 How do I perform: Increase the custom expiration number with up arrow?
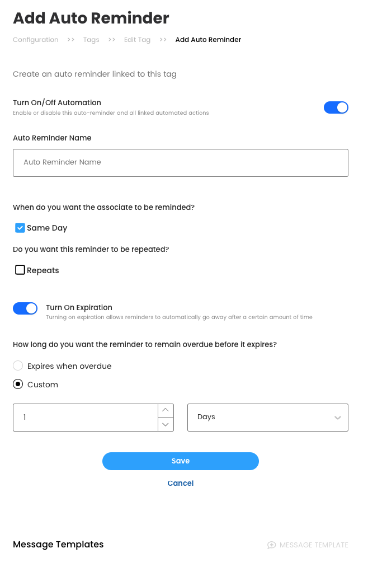165,410
